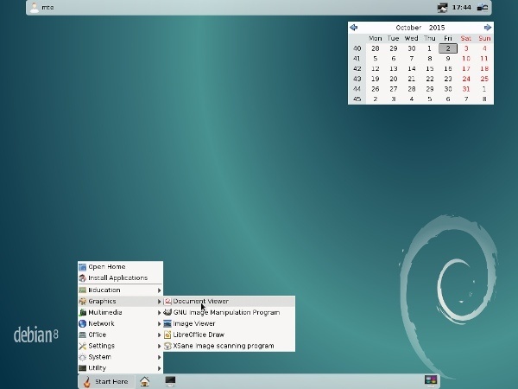Go to previous month in calendar

353,28
